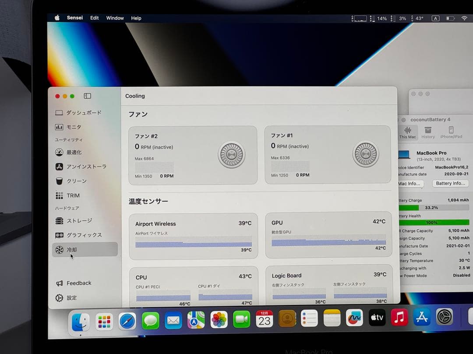Viewport: 473px width, 354px height.
Task: Click the Mac Info... button
Action: click(x=409, y=184)
